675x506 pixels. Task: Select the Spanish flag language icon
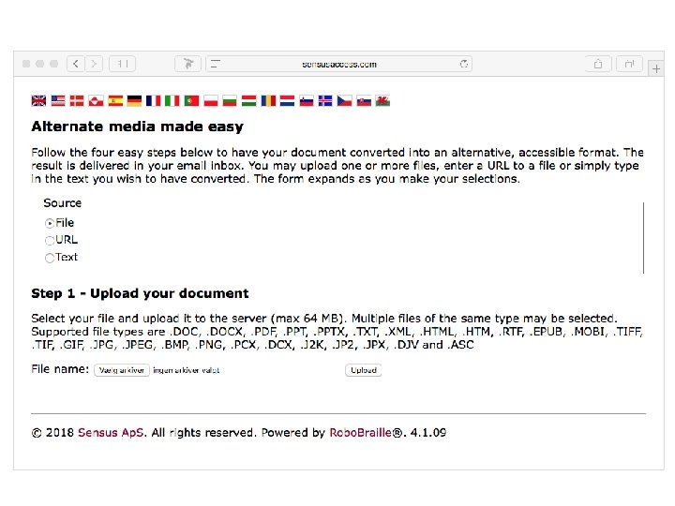point(115,100)
